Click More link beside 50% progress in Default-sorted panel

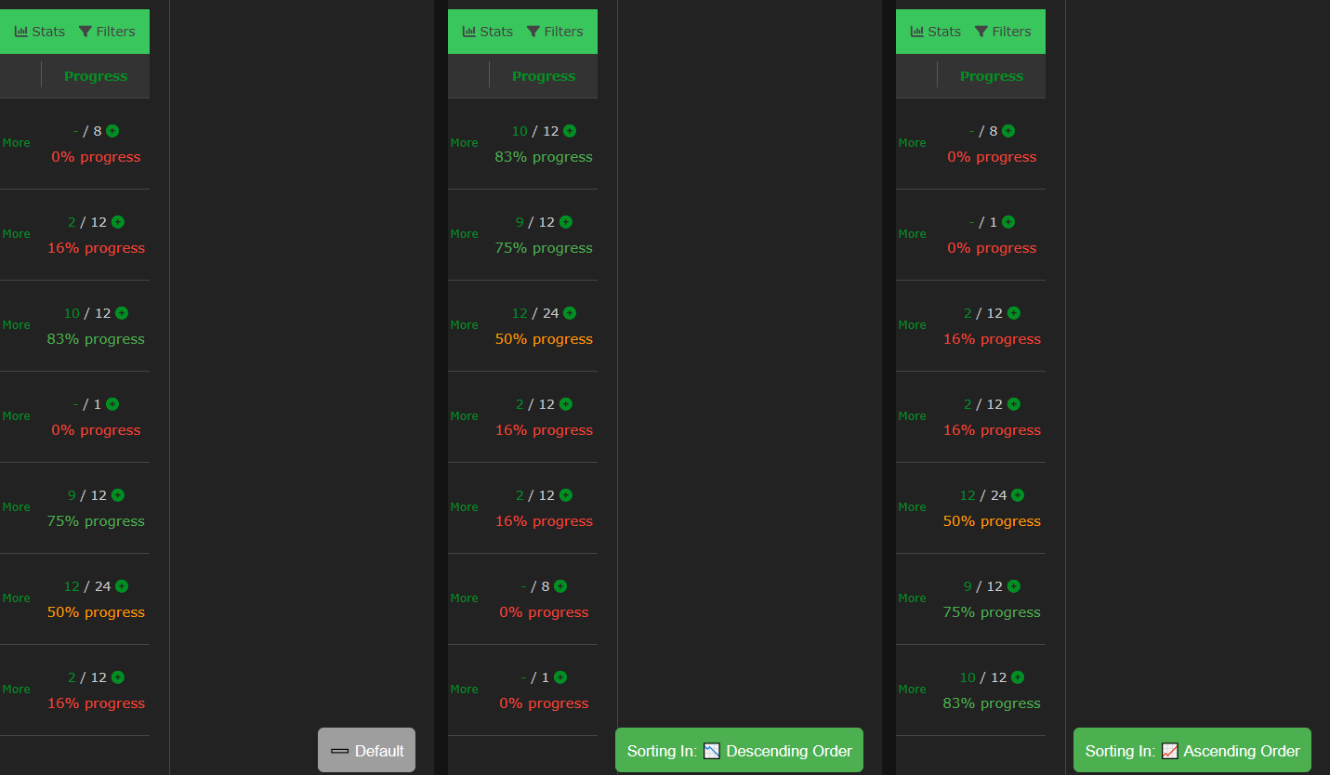click(x=16, y=598)
